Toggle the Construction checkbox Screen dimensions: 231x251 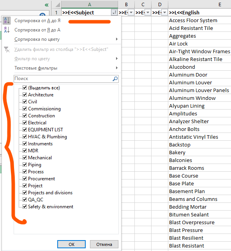(25, 115)
